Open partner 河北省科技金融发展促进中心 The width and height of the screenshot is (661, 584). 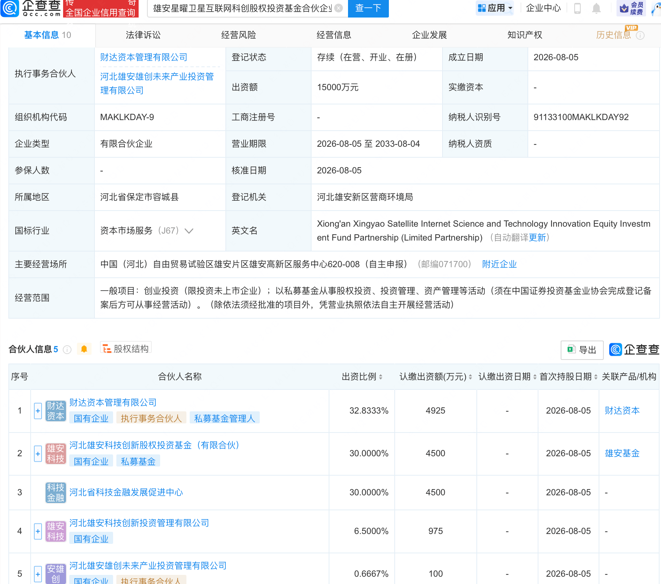click(126, 492)
